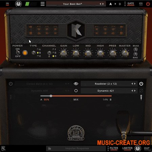Click the K hexagon logo on amp

[76, 30]
